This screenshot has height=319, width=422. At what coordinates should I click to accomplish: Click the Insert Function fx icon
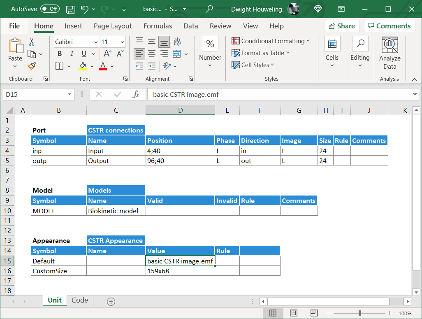(x=136, y=94)
